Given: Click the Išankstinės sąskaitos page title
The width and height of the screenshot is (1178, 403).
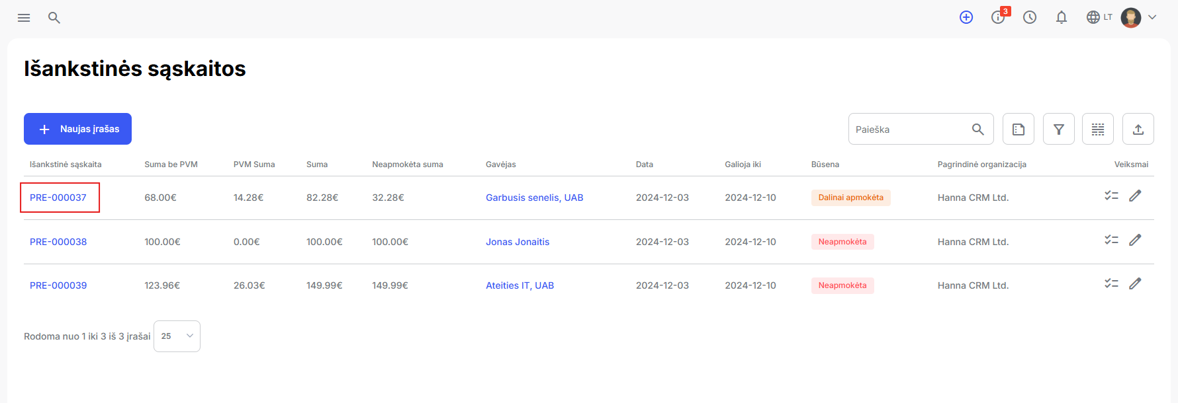Looking at the screenshot, I should (x=135, y=69).
